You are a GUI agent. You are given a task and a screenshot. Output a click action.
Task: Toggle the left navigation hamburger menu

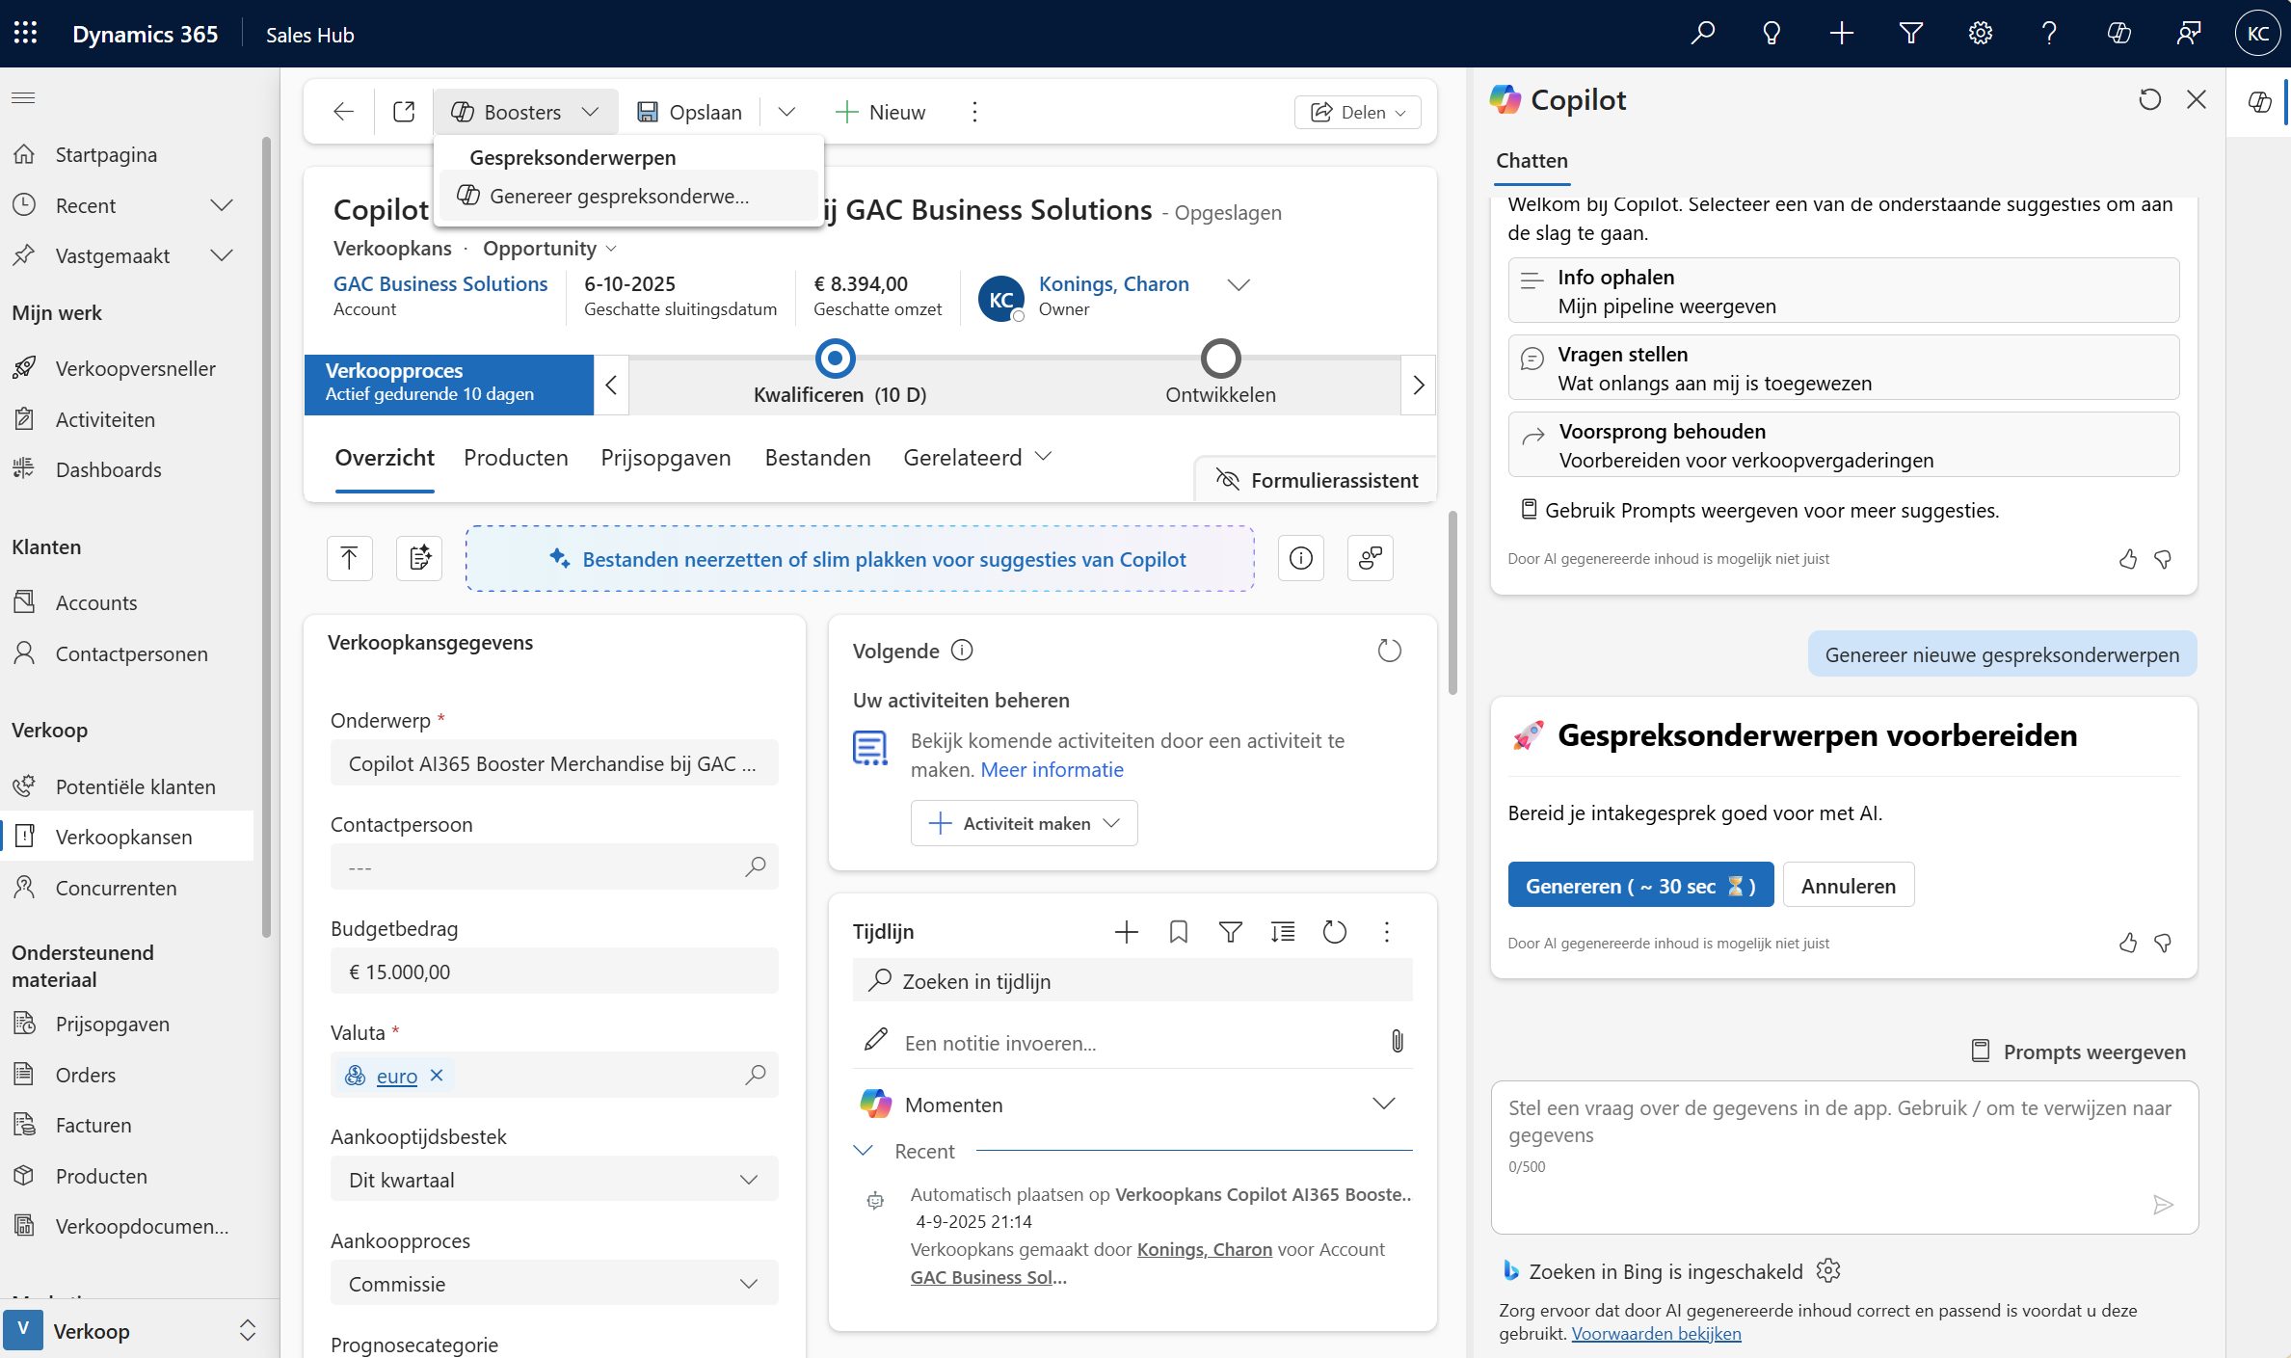23,97
